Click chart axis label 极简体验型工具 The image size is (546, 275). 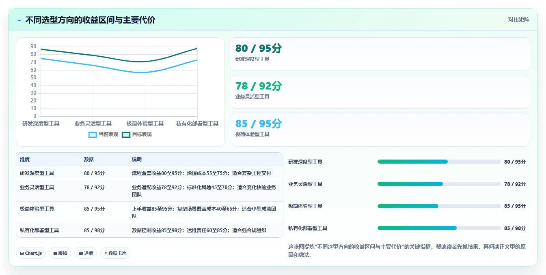145,124
